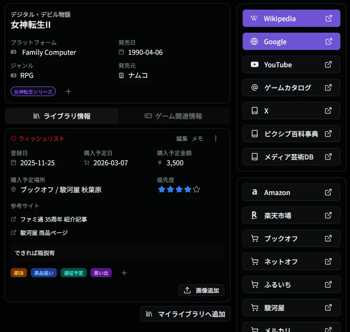
Task: Click the purple 思い出 tag
Action: tap(101, 273)
